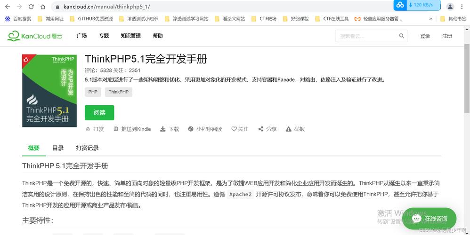Switch to the 目录 tab

58,148
